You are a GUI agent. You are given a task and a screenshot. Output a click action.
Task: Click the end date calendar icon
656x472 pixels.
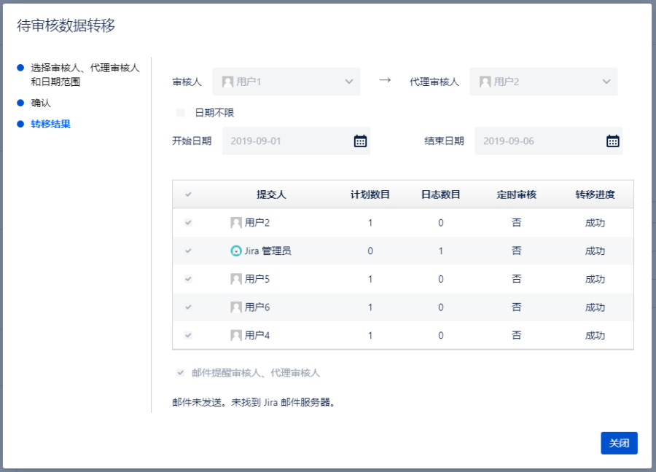tap(612, 141)
